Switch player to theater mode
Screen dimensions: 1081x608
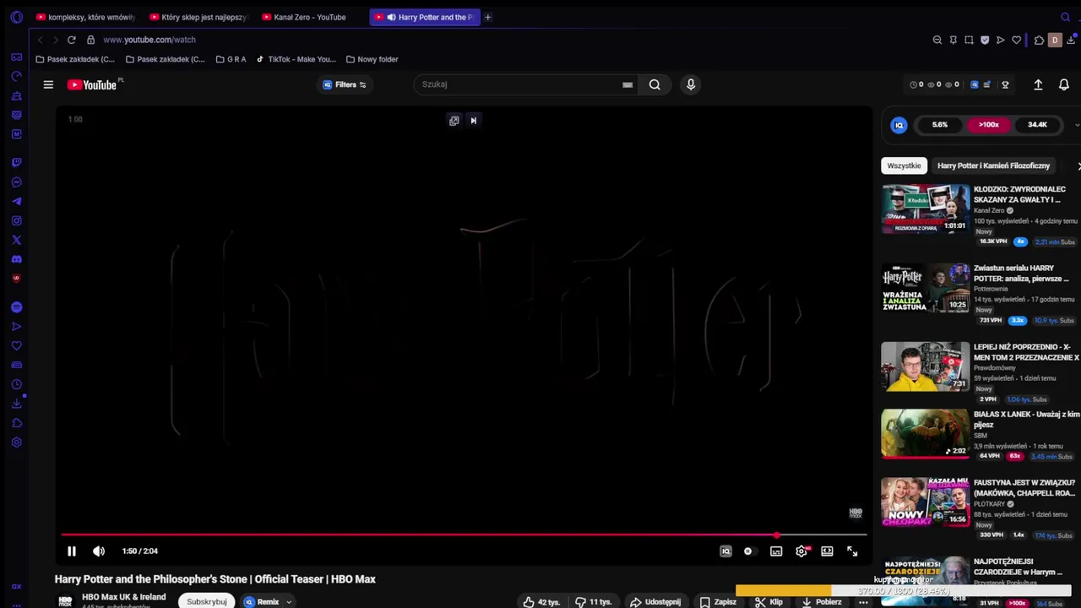coord(827,551)
